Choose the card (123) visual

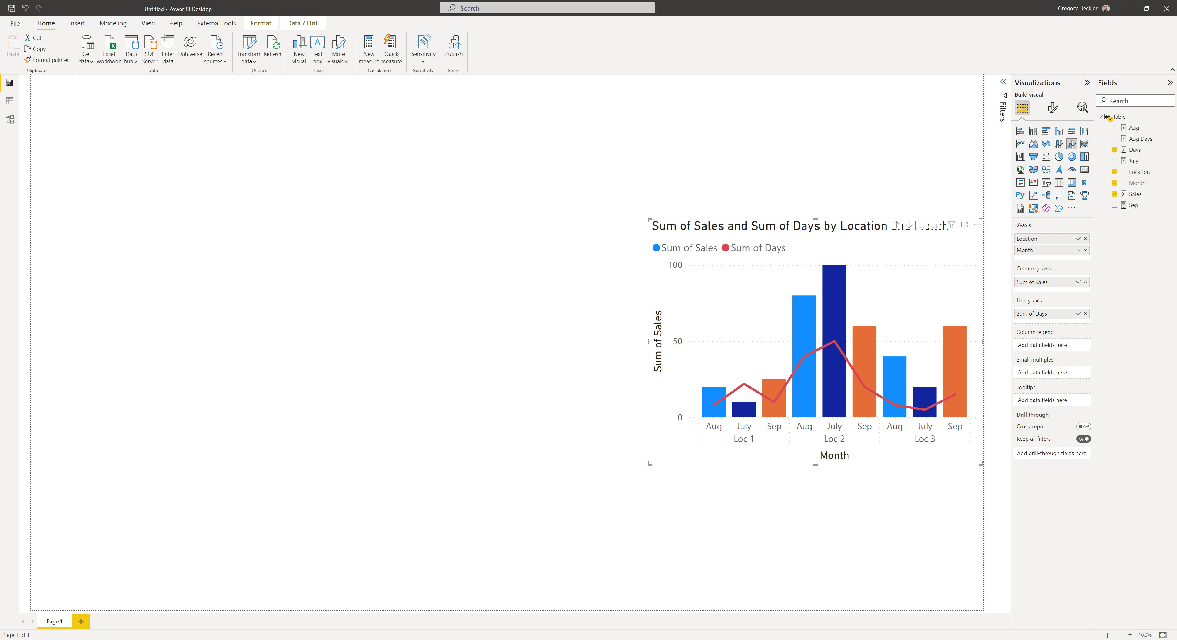click(1085, 170)
